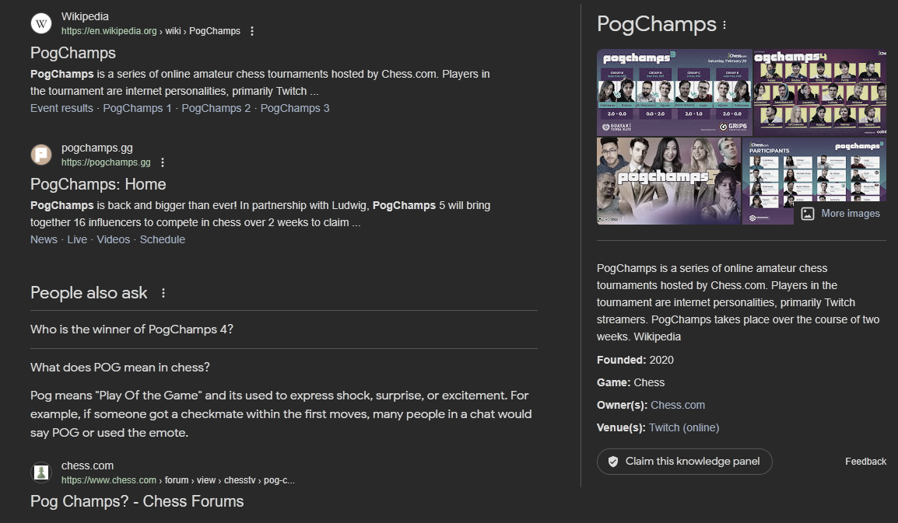
Task: Collapse "What does POG mean in chess?" question
Action: pyautogui.click(x=120, y=367)
